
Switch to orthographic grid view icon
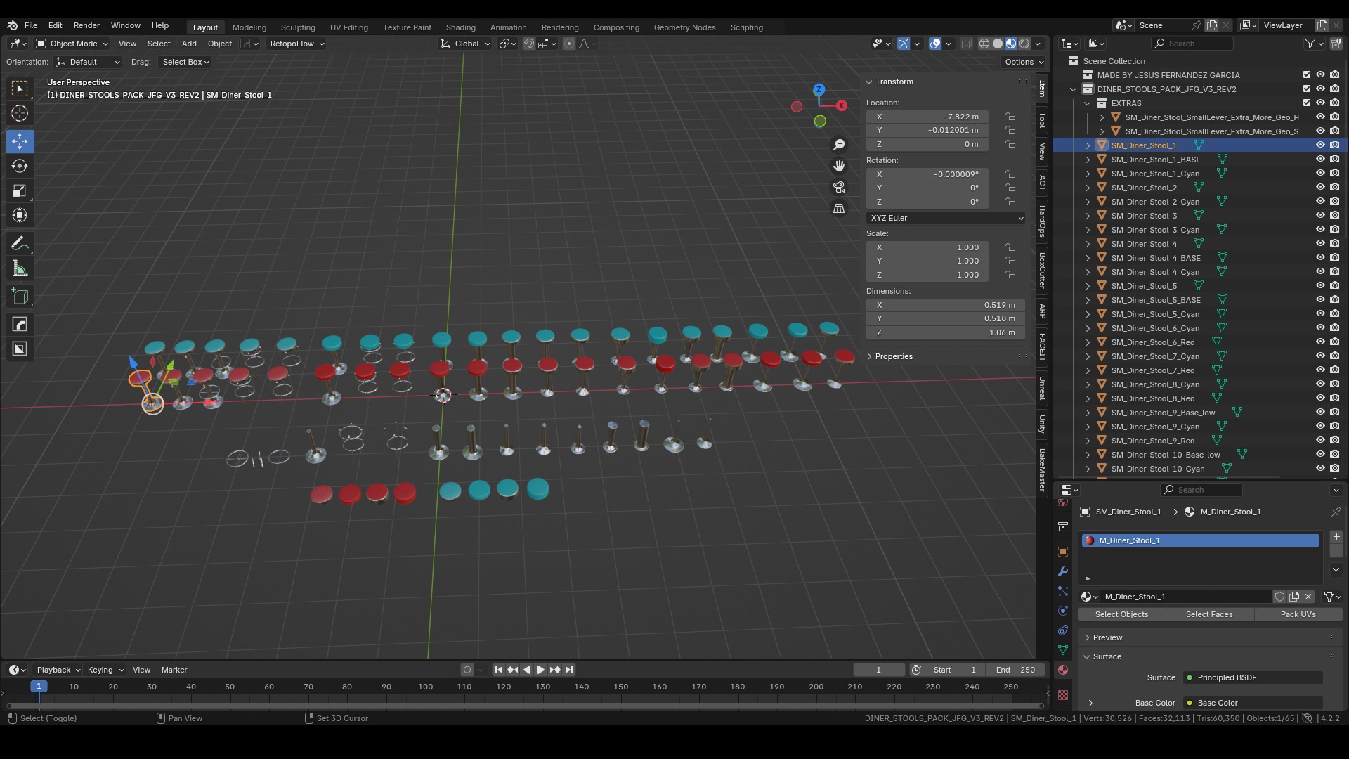839,209
